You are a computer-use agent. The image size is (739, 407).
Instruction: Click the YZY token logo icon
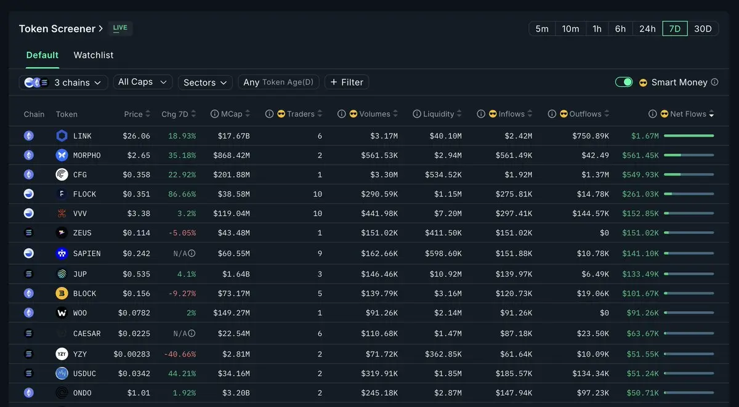(x=62, y=354)
